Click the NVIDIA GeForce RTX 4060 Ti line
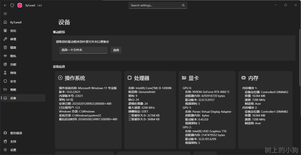The height and width of the screenshot is (155, 301). pyautogui.click(x=207, y=92)
